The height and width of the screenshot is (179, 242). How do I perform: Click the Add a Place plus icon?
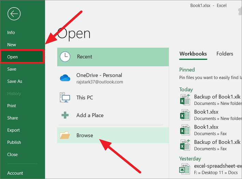65,115
